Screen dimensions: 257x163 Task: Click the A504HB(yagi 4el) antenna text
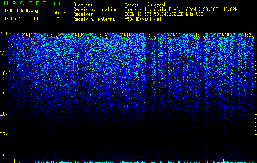point(144,19)
